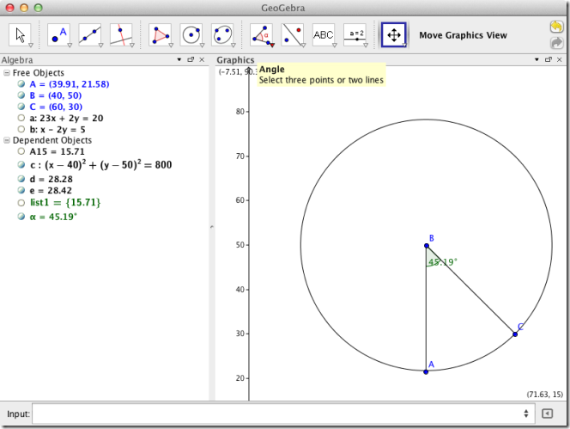Open the Input bar help button

click(547, 414)
